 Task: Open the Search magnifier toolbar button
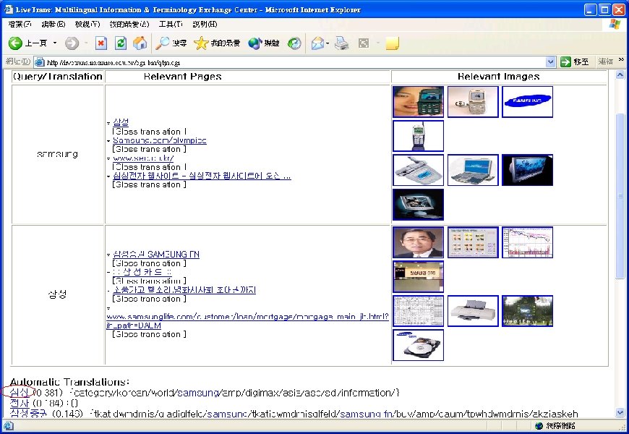click(171, 43)
